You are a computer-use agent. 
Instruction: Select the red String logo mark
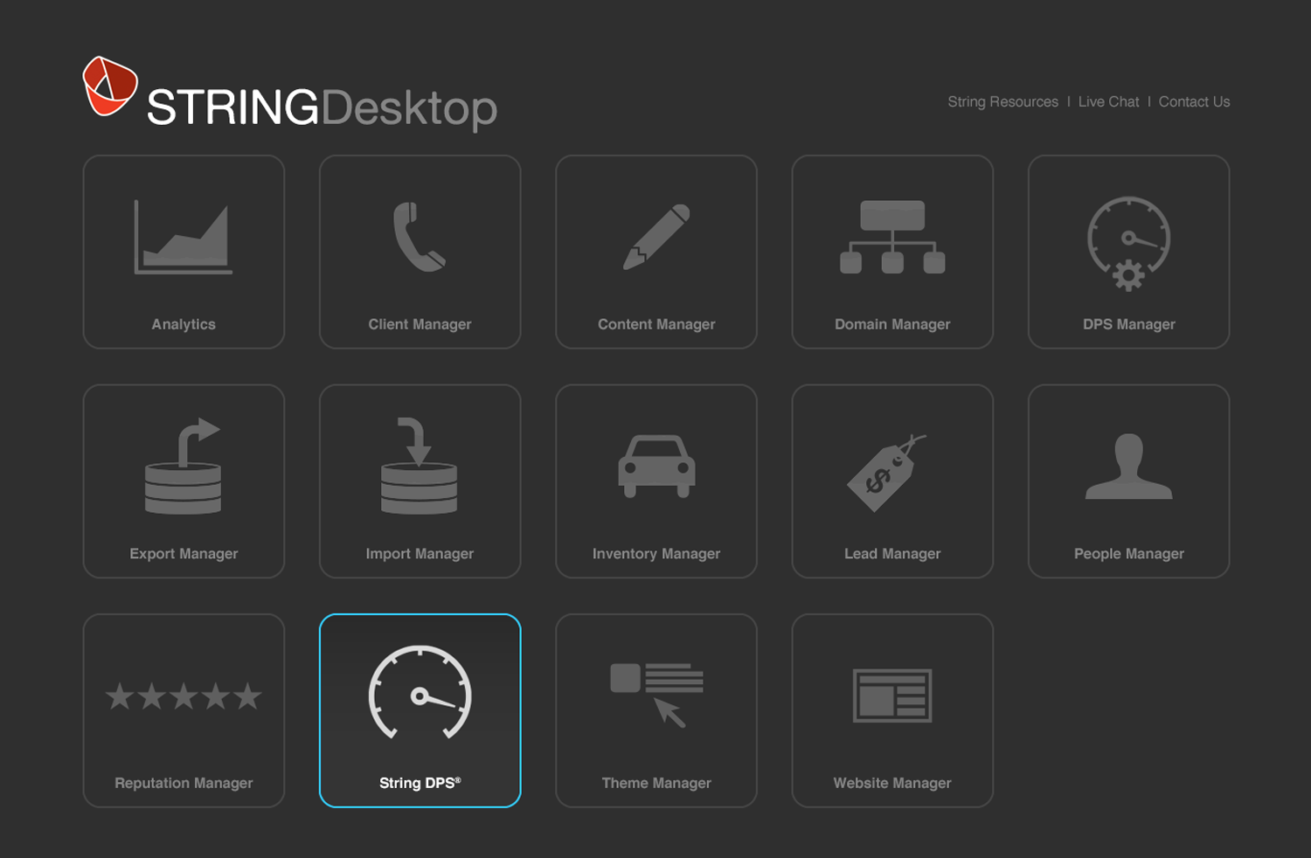pyautogui.click(x=109, y=85)
